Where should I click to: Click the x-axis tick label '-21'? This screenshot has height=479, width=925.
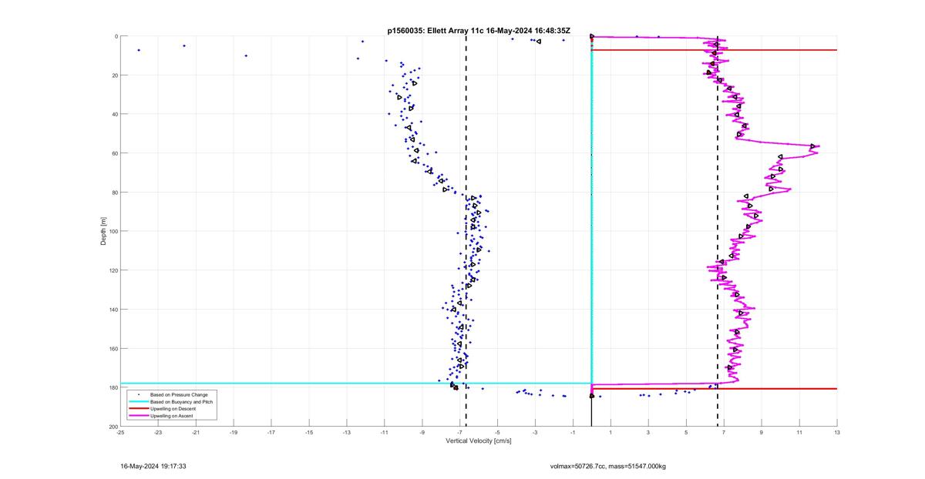pos(196,432)
